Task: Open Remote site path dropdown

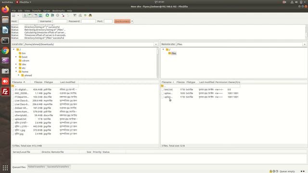Action: point(305,44)
